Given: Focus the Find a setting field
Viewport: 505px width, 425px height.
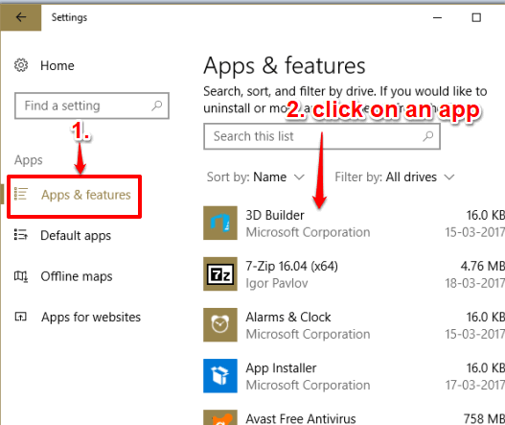Looking at the screenshot, I should (x=92, y=106).
